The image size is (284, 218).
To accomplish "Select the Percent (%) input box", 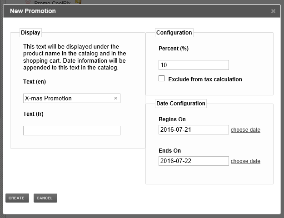I will tap(194, 65).
